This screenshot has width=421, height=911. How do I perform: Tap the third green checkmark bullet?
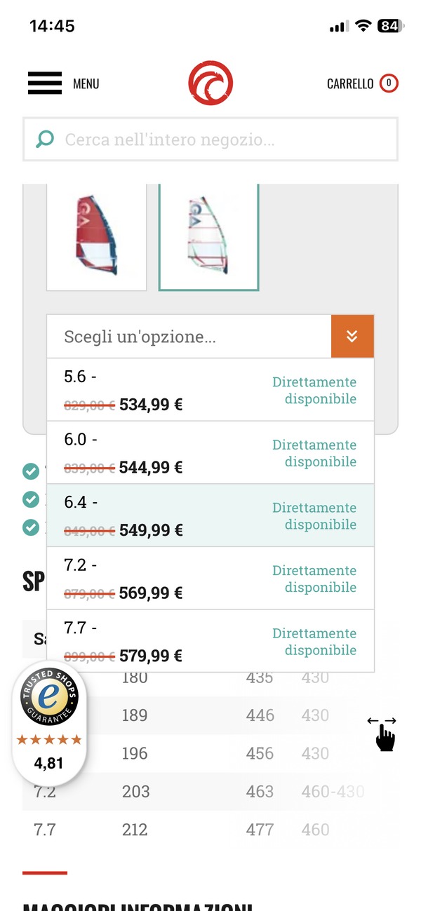point(31,527)
